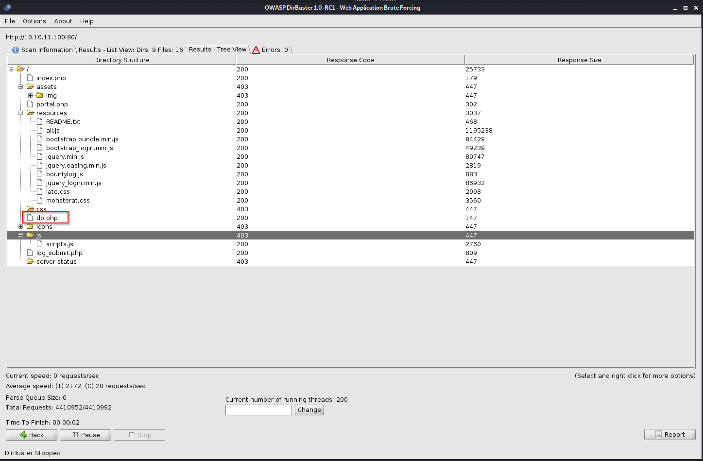Viewport: 703px width, 461px height.
Task: Click the file icon beside index.php
Action: [30, 78]
